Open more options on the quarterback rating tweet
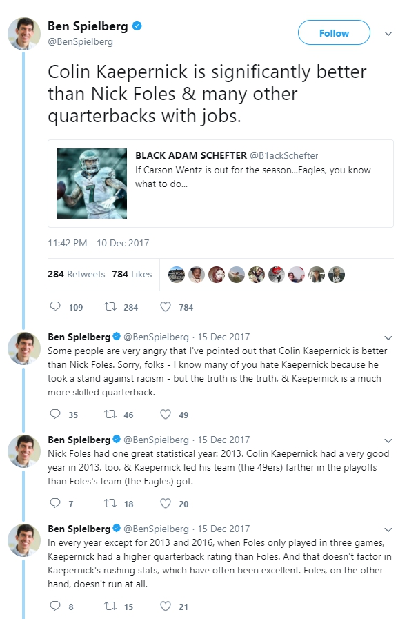The width and height of the screenshot is (418, 619). coord(388,529)
